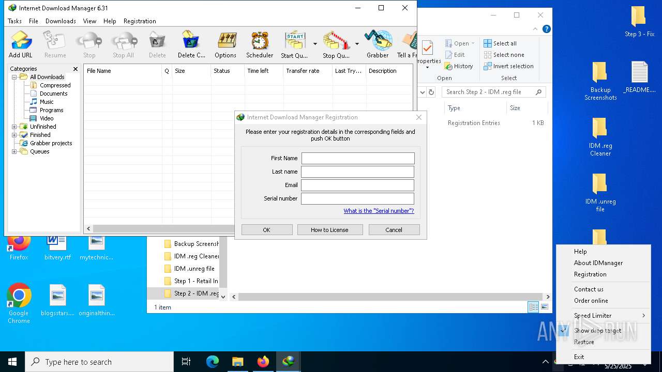
Task: Click the Stop All toolbar icon
Action: [123, 44]
